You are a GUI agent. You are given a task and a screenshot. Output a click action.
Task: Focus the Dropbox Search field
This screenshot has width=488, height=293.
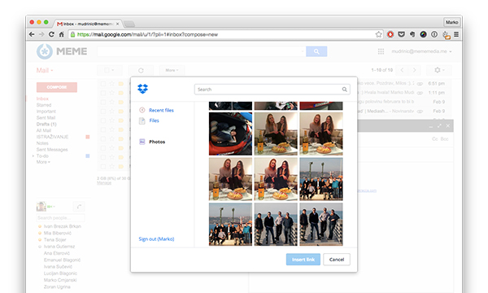click(272, 90)
